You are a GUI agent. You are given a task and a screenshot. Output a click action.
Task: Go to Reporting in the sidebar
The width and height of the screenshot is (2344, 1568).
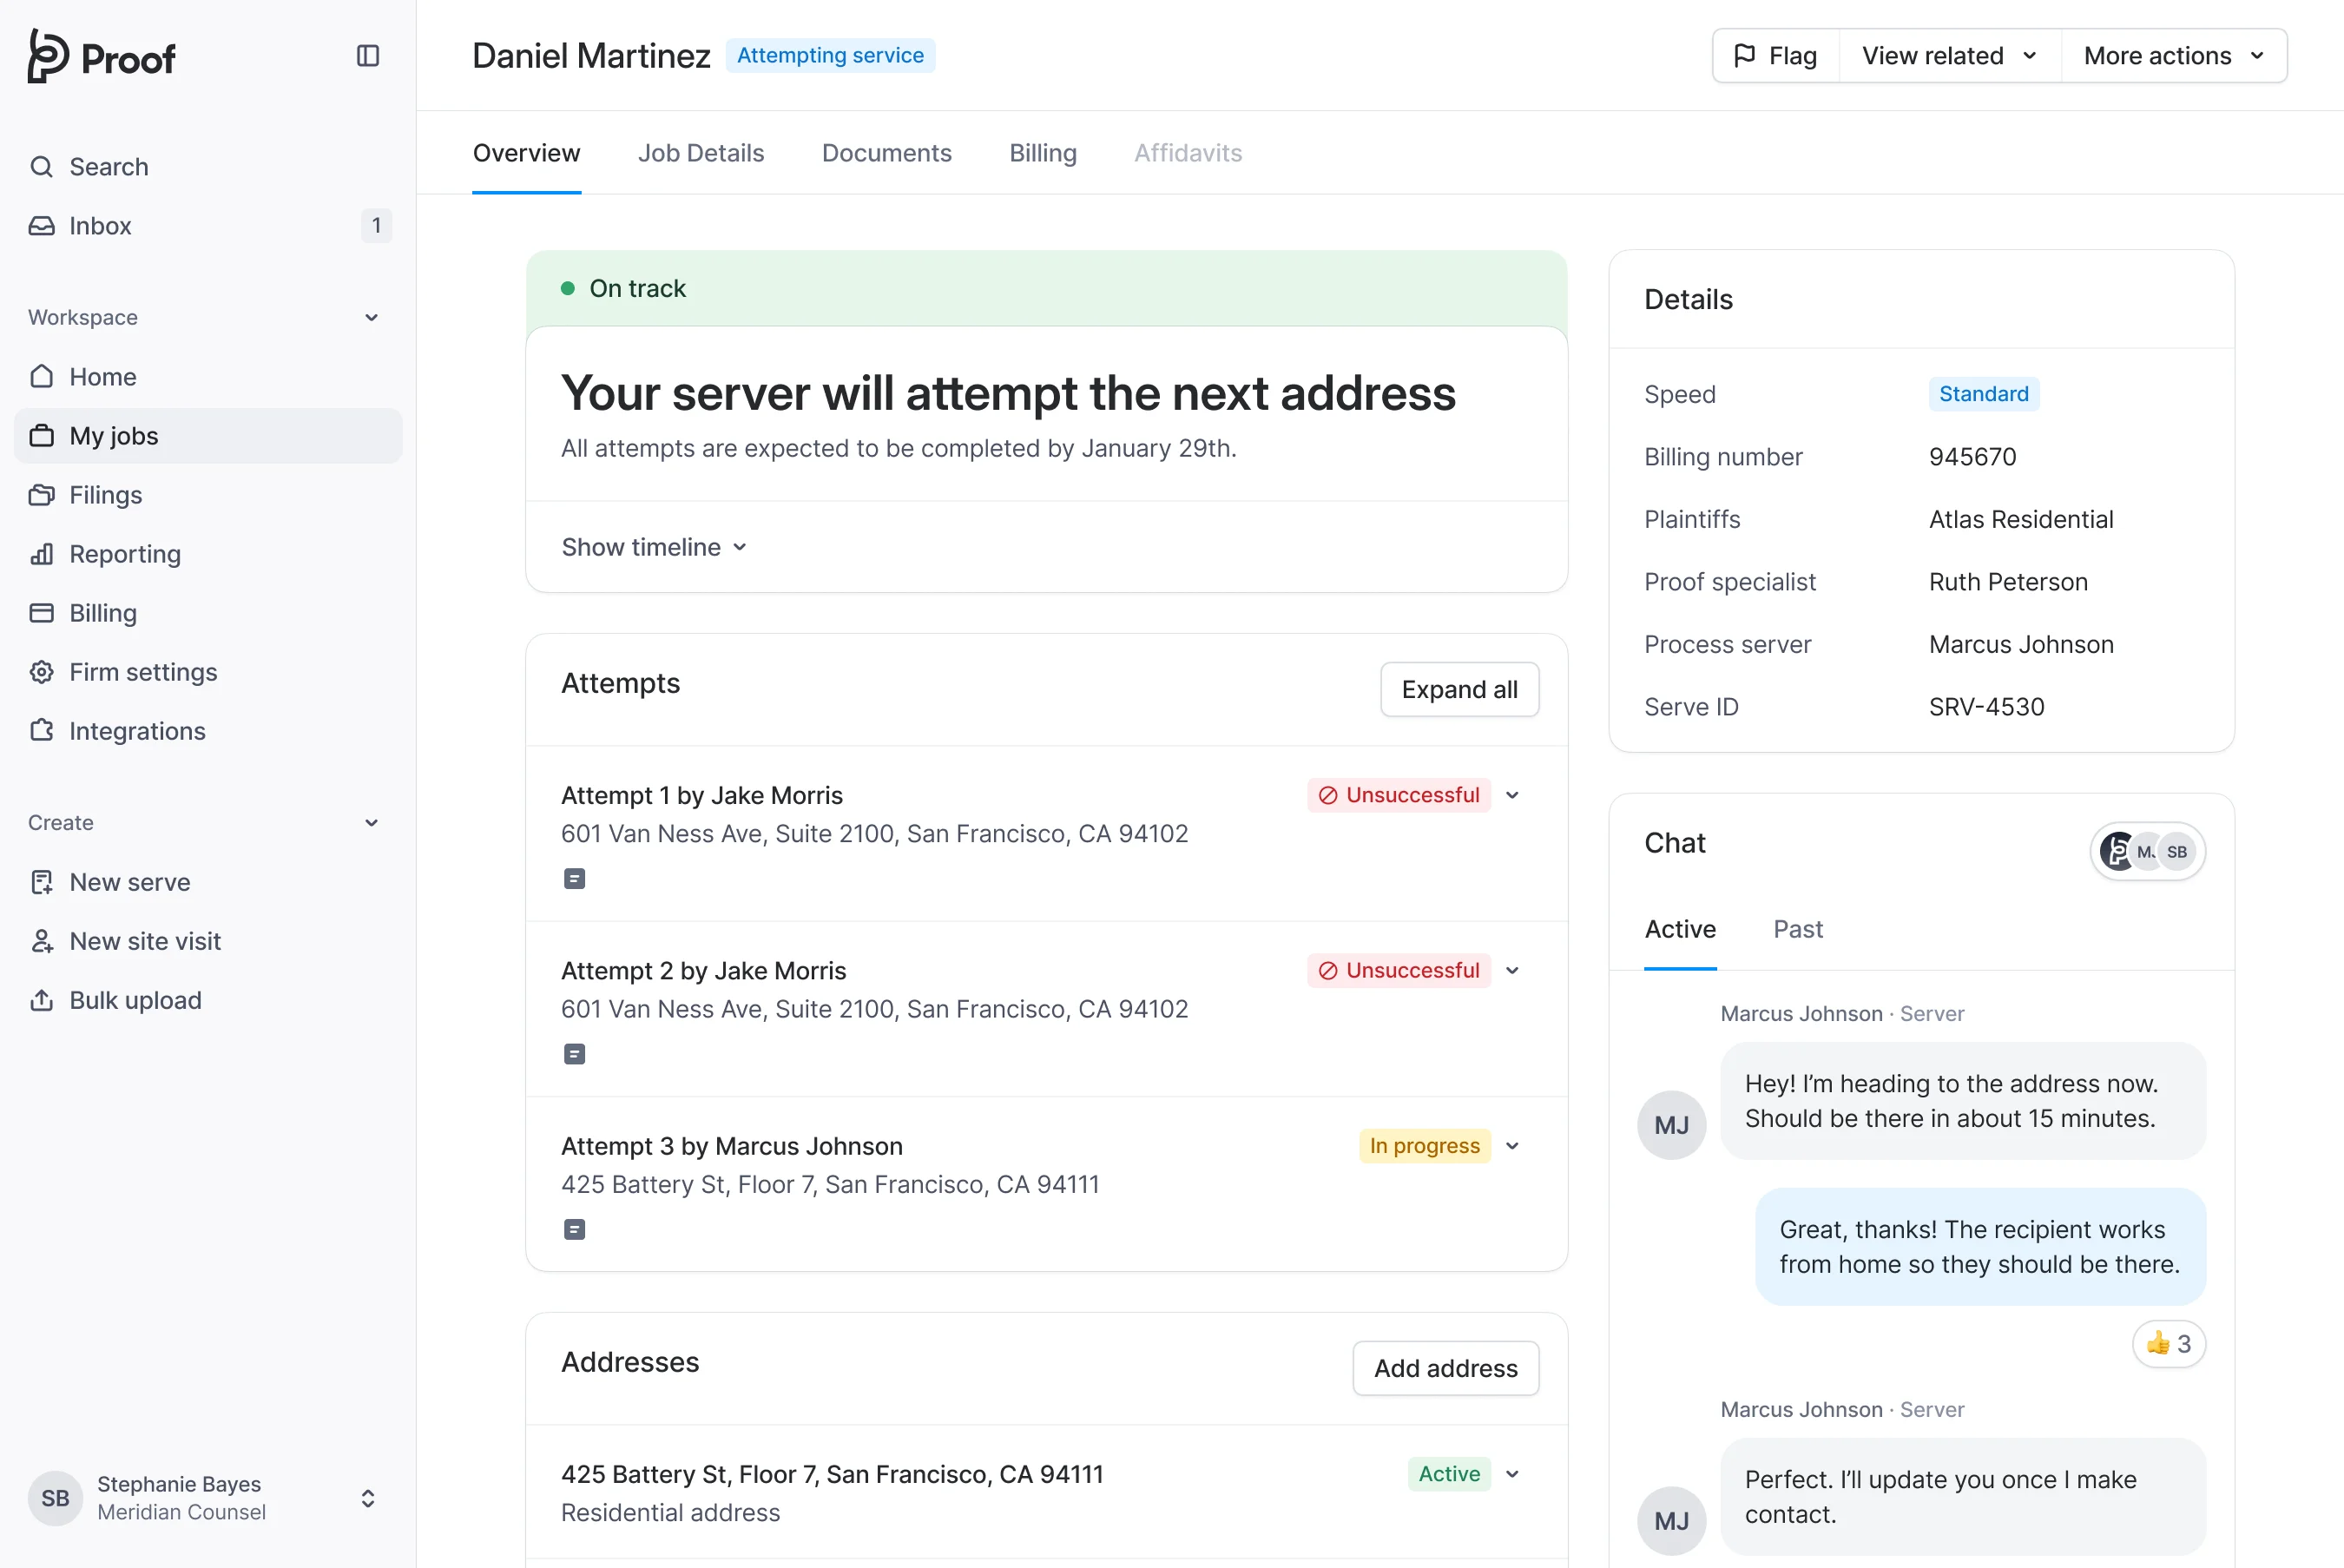point(124,554)
